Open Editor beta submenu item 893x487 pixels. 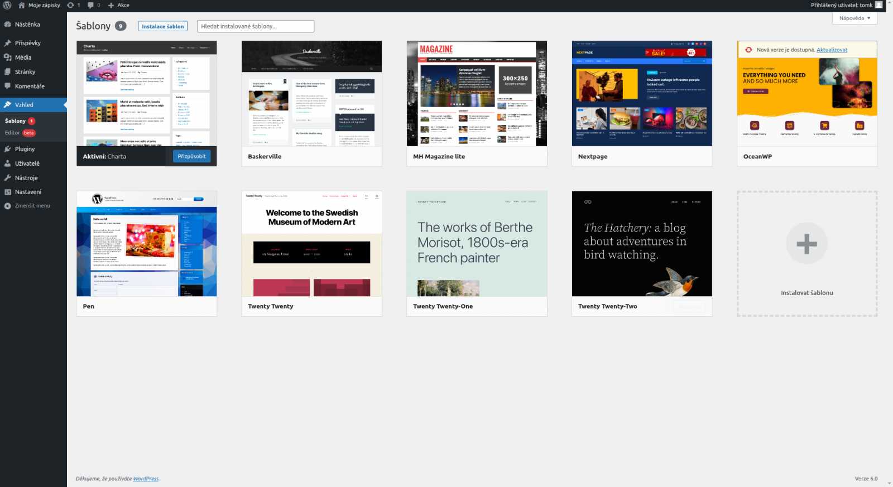[x=20, y=133]
